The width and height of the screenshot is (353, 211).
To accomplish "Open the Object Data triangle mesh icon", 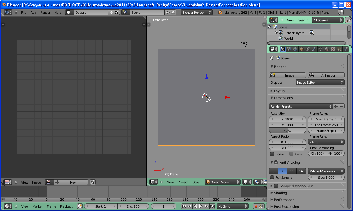I will click(320, 49).
